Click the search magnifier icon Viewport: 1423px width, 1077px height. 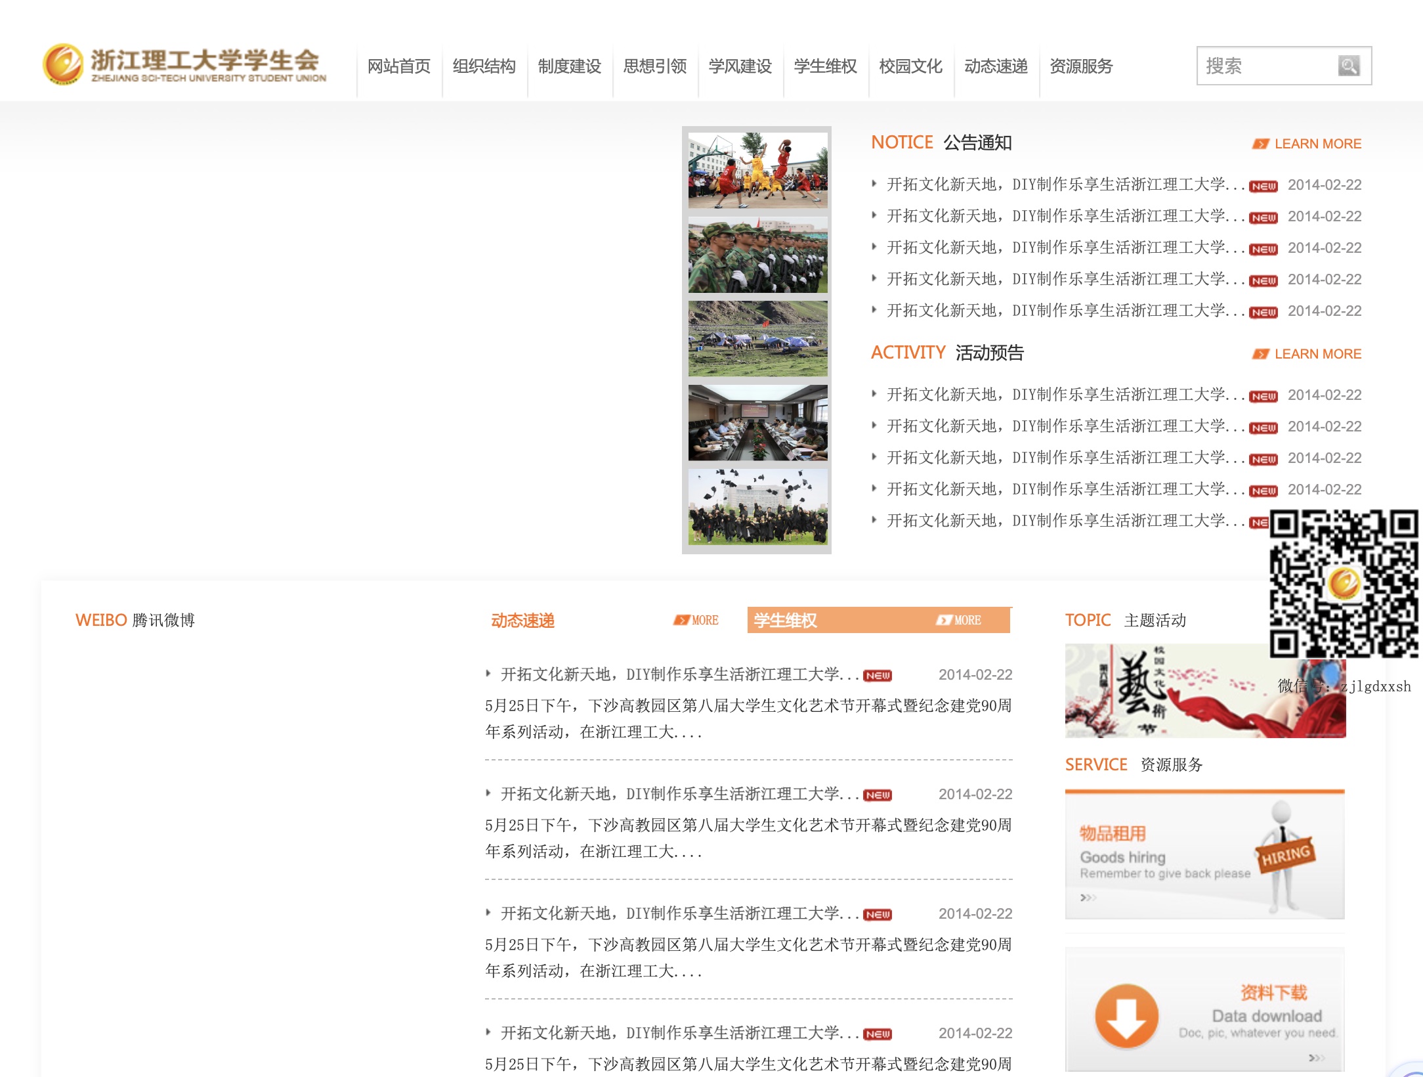1349,66
